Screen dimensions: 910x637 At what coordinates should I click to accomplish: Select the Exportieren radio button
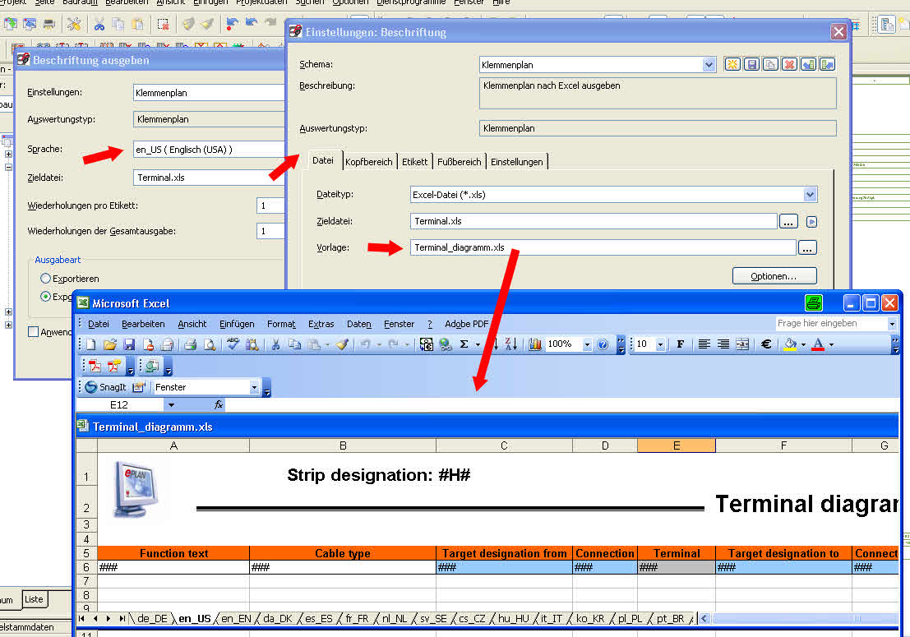(x=45, y=279)
